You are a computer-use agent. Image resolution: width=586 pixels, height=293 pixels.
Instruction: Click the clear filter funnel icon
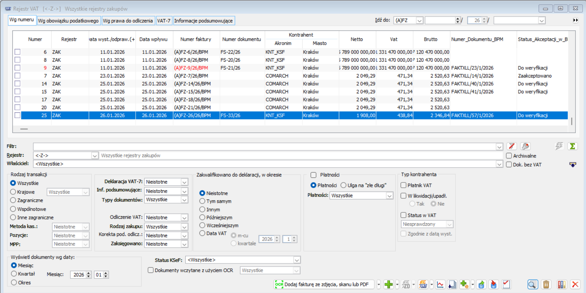click(512, 146)
